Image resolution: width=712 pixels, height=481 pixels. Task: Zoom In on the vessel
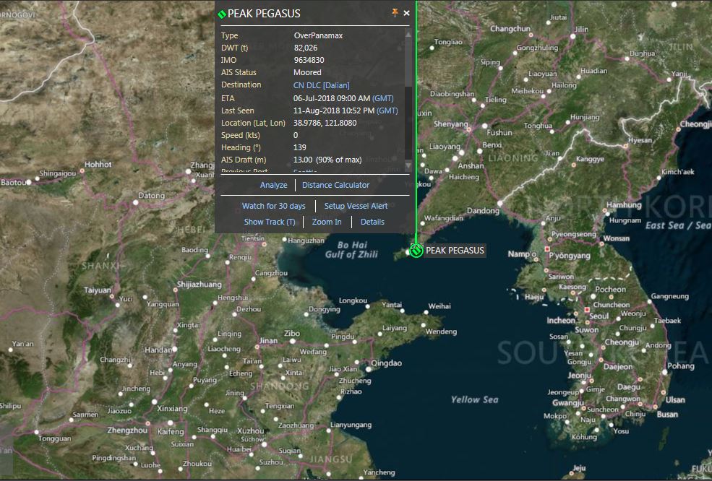(x=327, y=222)
